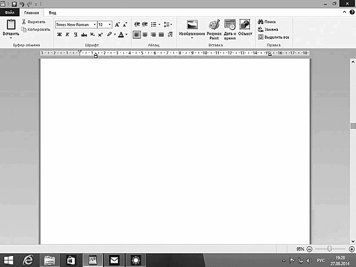The image size is (356, 267).
Task: Switch to the Вид tab
Action: [52, 13]
